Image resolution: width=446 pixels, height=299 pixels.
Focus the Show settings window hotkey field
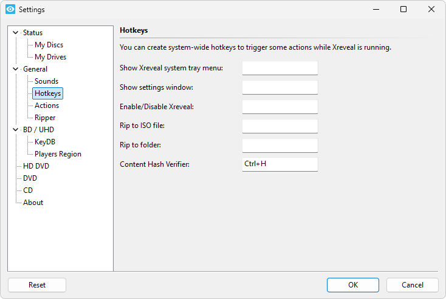coord(280,87)
